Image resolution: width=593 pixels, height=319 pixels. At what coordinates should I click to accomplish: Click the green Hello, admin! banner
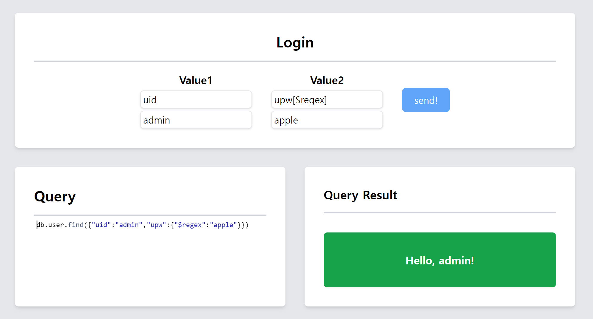click(440, 260)
